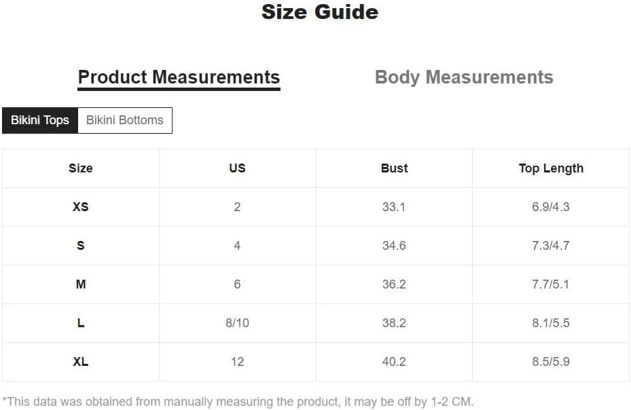This screenshot has width=631, height=410.
Task: Click the Size column header
Action: pyautogui.click(x=80, y=168)
